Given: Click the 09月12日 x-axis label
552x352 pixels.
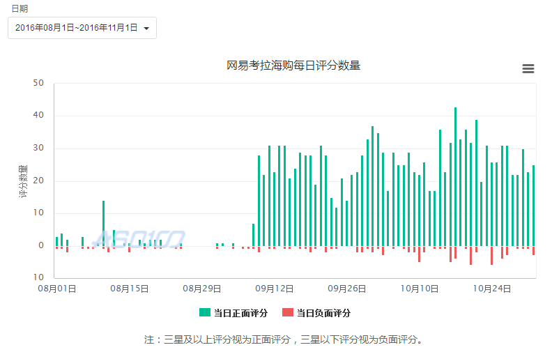Looking at the screenshot, I should point(275,289).
